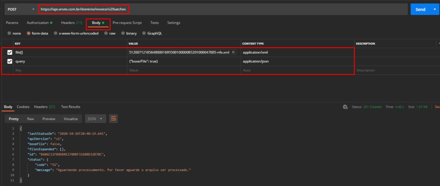The height and width of the screenshot is (186, 440).
Task: Select the raw body type
Action: coord(110,34)
